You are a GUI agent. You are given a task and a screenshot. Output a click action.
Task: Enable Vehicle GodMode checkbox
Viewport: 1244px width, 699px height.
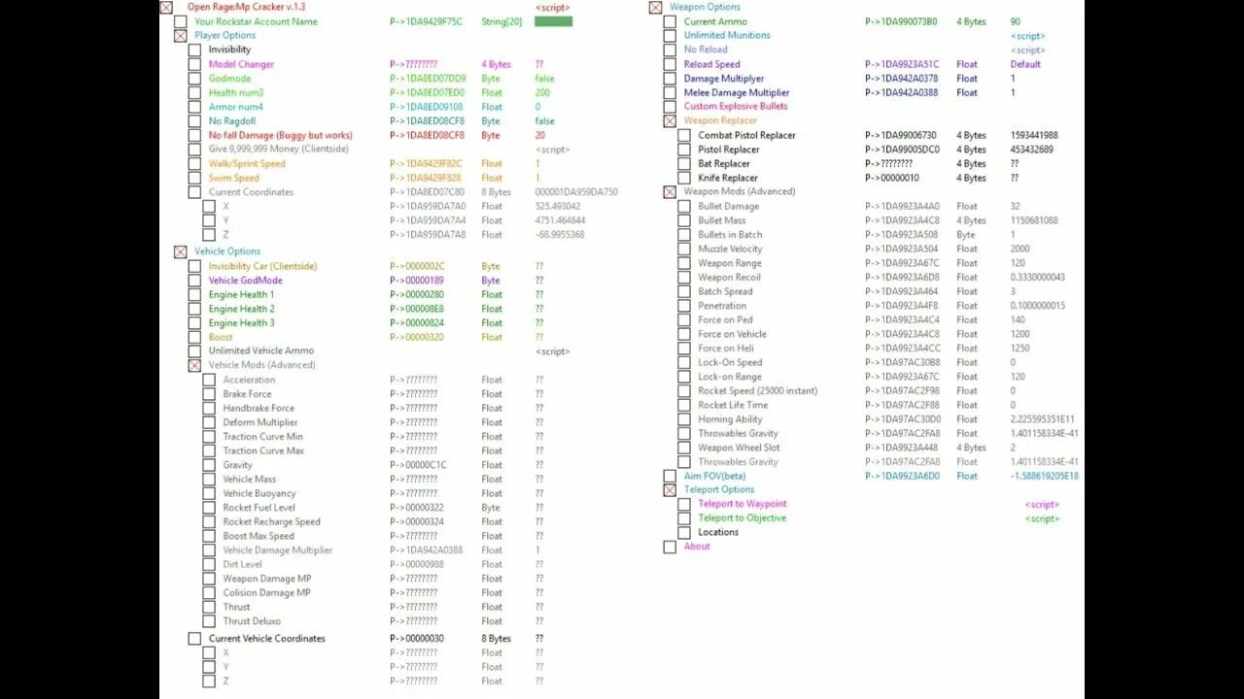195,281
